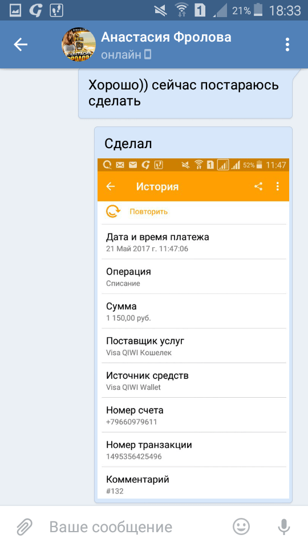Tap the microphone voice message icon
The width and height of the screenshot is (308, 547).
[284, 526]
